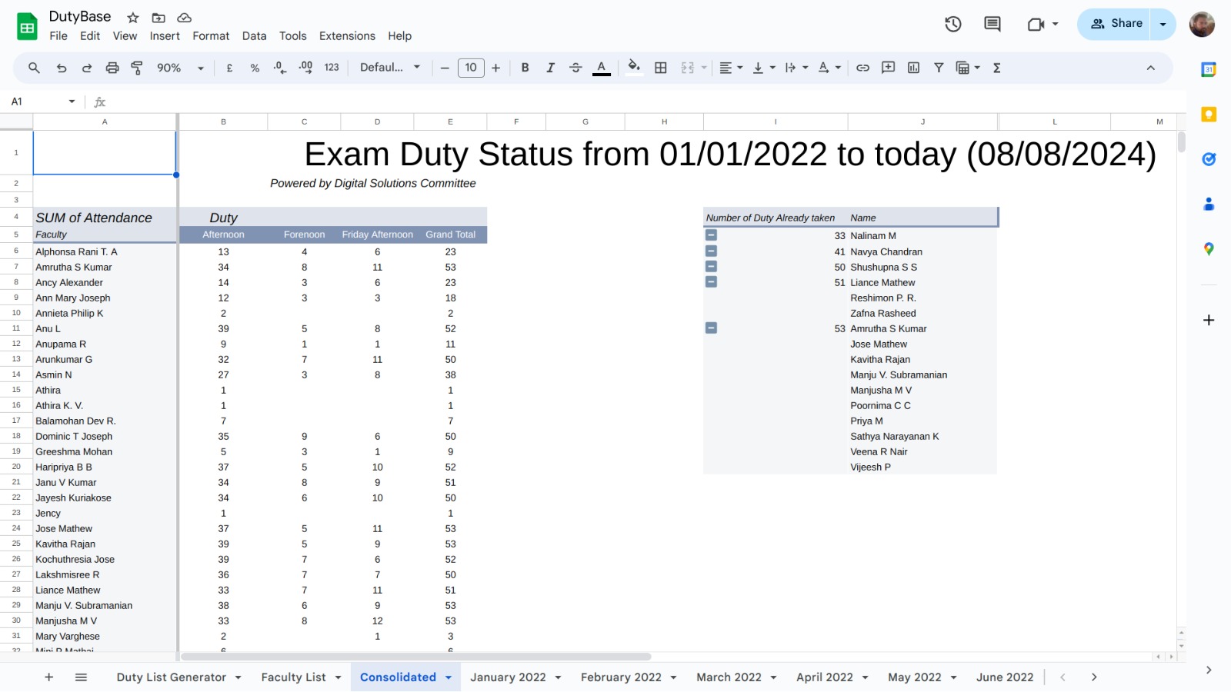Click the paint format roller icon
Screen dimensions: 1231x692
pos(137,68)
